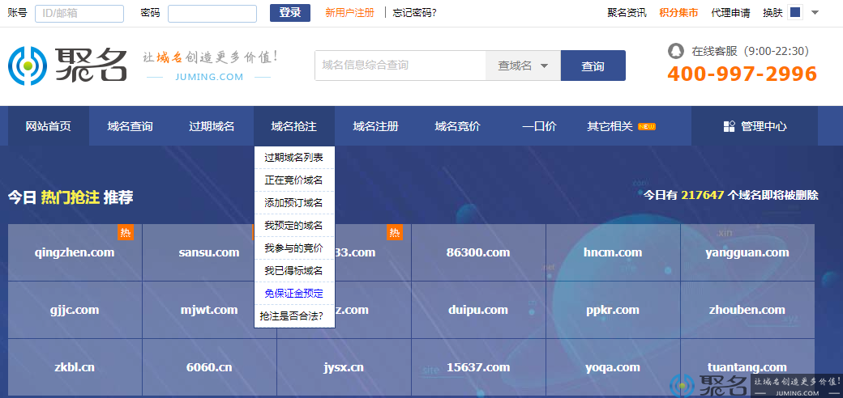Focus the password input field

(212, 14)
